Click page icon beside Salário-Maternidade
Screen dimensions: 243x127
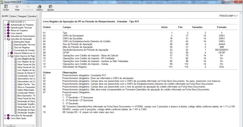(15, 90)
